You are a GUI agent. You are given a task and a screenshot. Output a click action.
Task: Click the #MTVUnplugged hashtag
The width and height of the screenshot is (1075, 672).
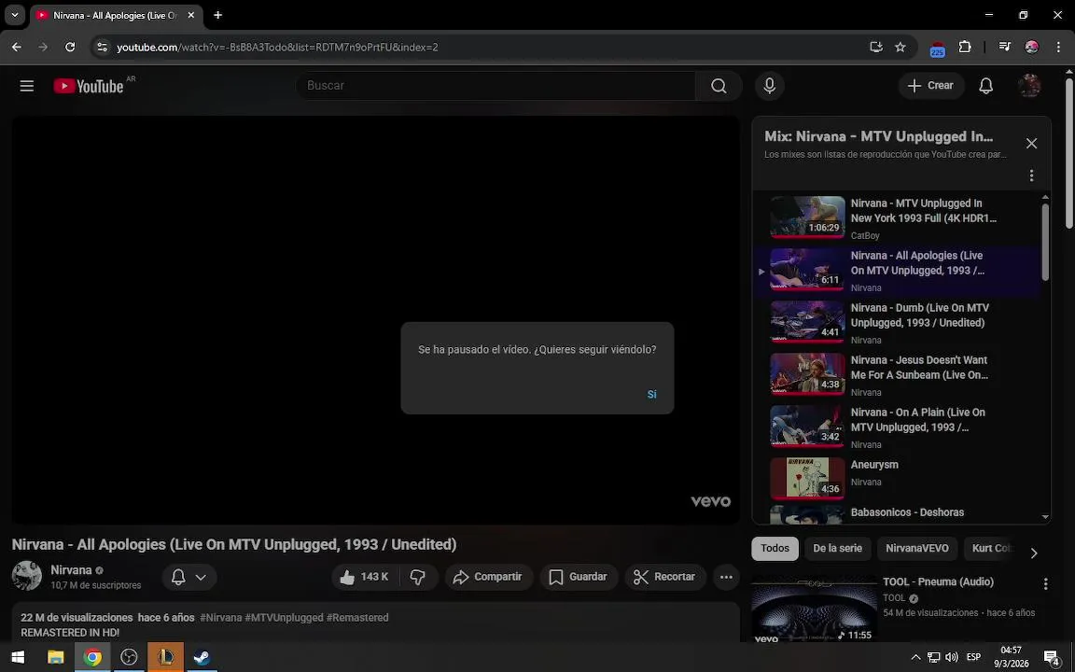pos(284,618)
